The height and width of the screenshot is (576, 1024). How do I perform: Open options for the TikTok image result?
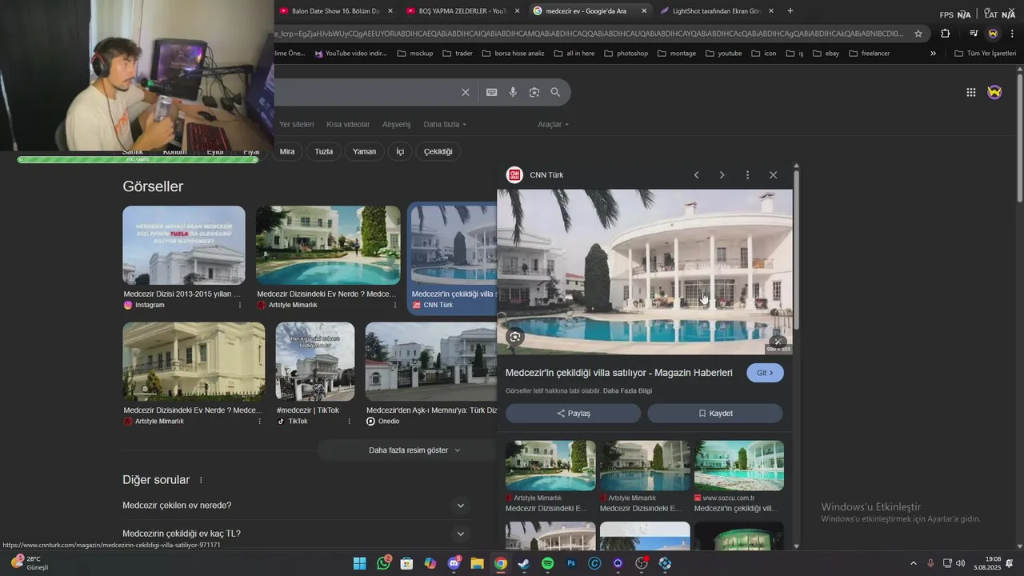tap(349, 421)
